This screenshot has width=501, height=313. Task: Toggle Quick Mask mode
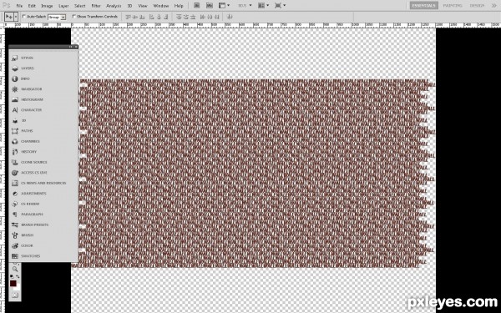click(x=15, y=295)
